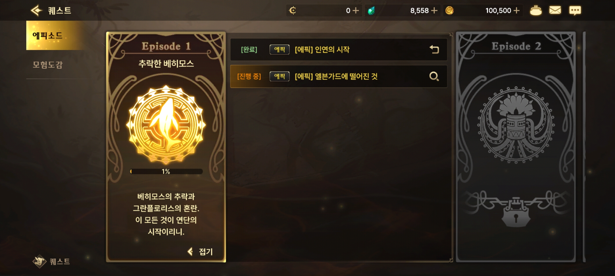Tap the crescent currency icon
615x276 pixels.
tap(292, 10)
